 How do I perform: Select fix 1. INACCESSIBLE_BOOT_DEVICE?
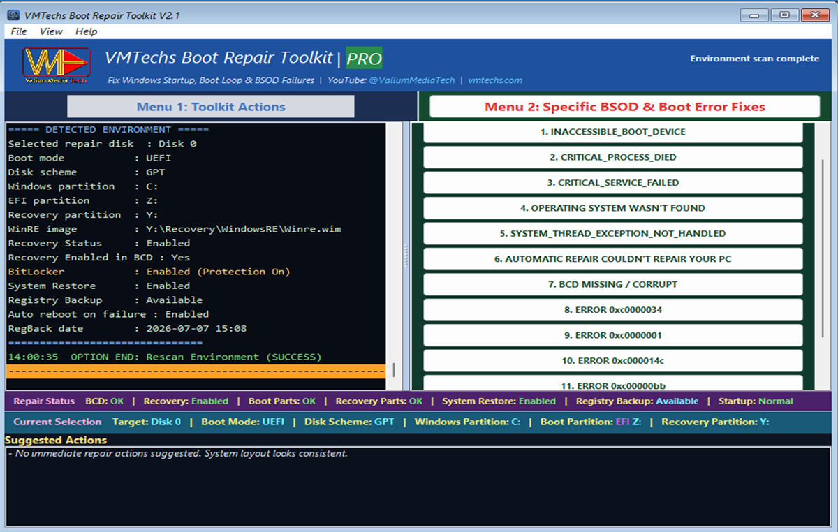(x=613, y=132)
